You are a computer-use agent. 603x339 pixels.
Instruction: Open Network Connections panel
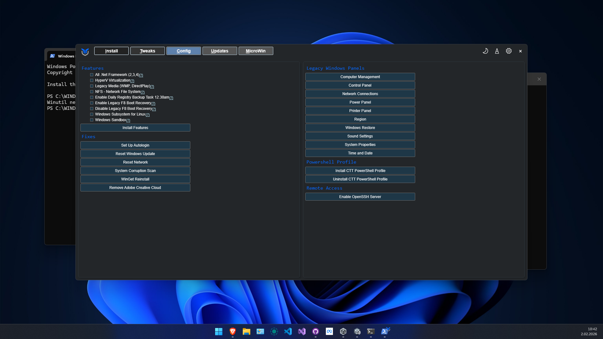(x=360, y=94)
